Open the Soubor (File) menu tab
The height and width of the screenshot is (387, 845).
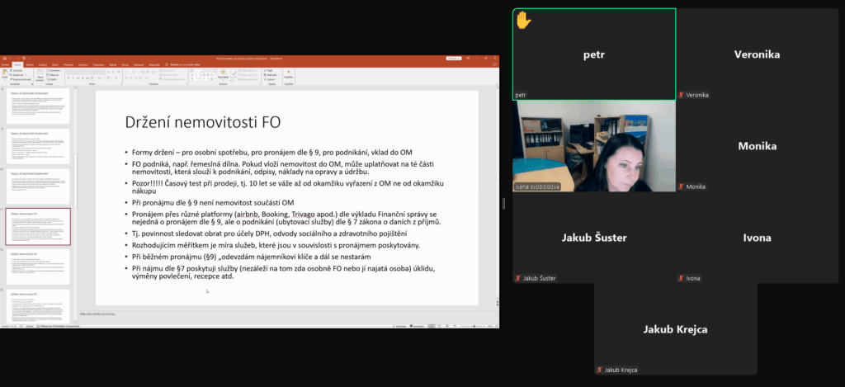[x=5, y=64]
